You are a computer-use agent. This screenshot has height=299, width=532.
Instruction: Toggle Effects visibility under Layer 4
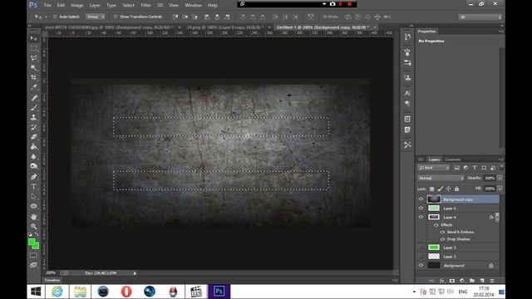pyautogui.click(x=436, y=225)
